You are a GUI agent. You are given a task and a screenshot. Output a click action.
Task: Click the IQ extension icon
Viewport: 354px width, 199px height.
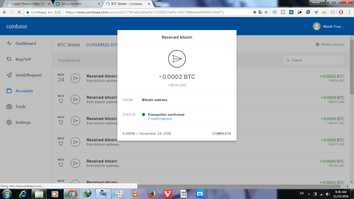coord(275,12)
